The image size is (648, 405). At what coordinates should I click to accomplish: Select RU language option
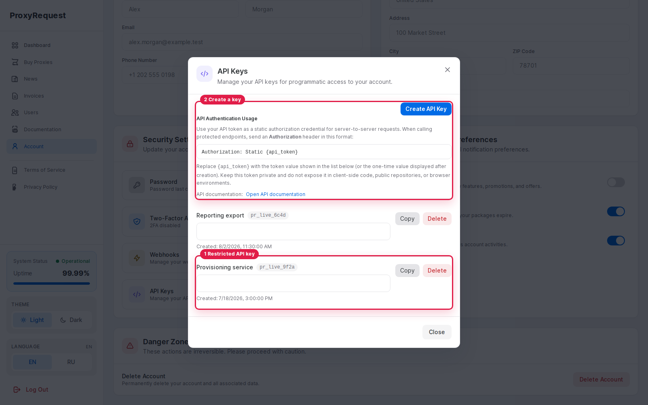click(71, 362)
